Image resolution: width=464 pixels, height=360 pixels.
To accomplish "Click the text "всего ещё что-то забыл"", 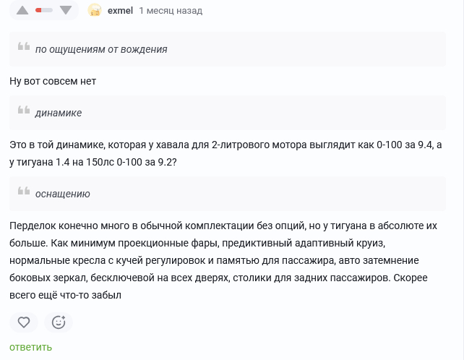I will point(64,294).
